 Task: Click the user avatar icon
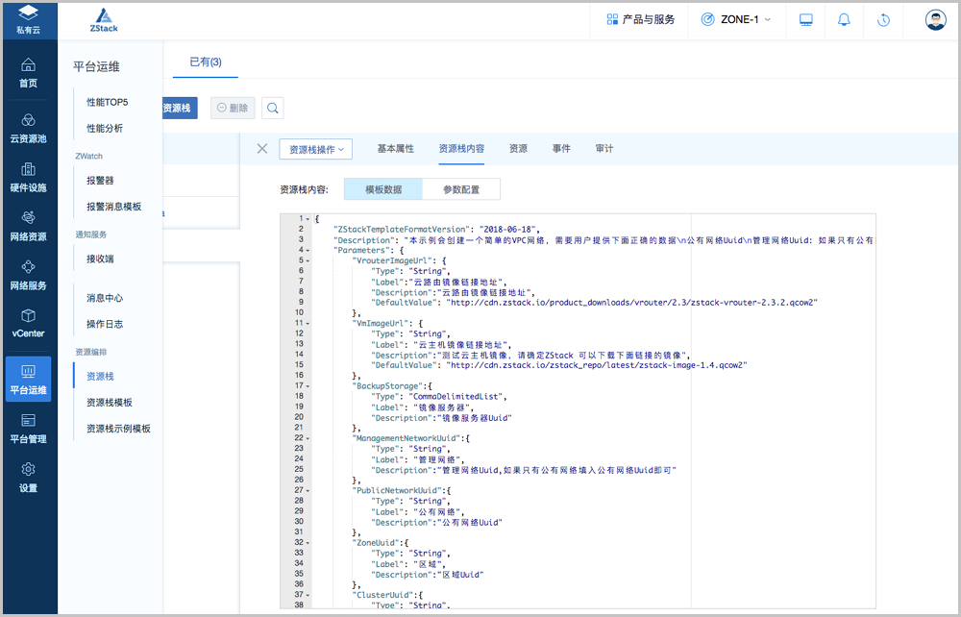click(x=935, y=19)
